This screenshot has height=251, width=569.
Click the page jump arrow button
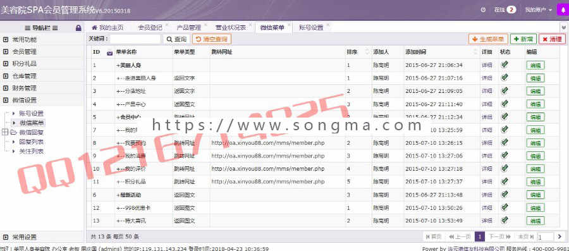pyautogui.click(x=560, y=237)
